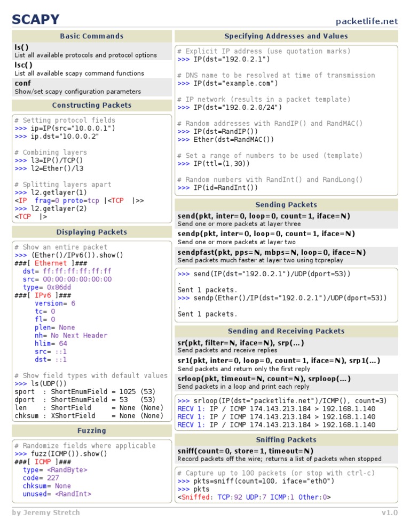The height and width of the screenshot is (530, 410).
Task: Click the sr1(pkt, inter=0...) function entry
Action: pos(287,364)
